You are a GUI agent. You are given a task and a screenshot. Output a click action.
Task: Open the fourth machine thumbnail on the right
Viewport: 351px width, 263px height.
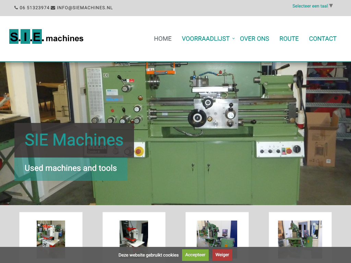point(300,235)
